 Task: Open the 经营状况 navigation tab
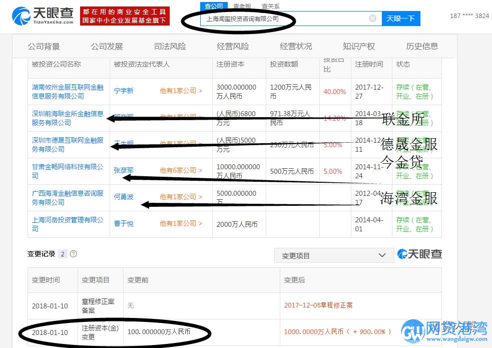click(296, 46)
